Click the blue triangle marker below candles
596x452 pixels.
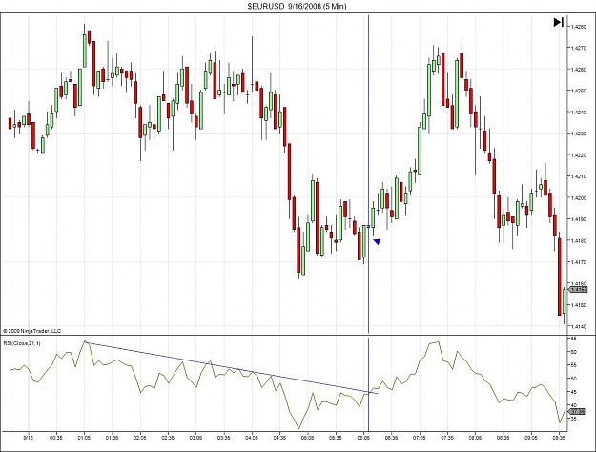pyautogui.click(x=377, y=242)
